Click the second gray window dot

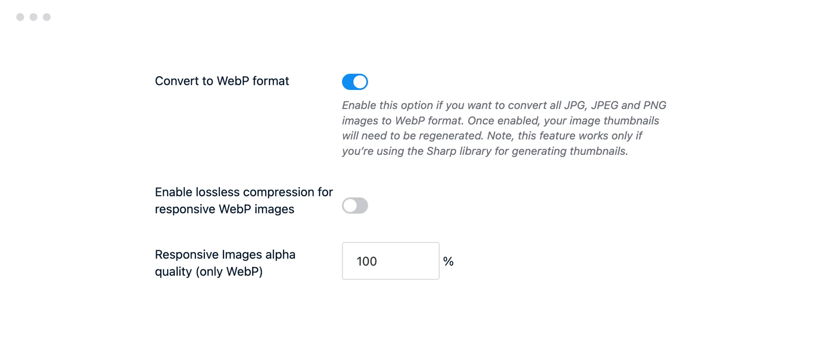click(33, 17)
